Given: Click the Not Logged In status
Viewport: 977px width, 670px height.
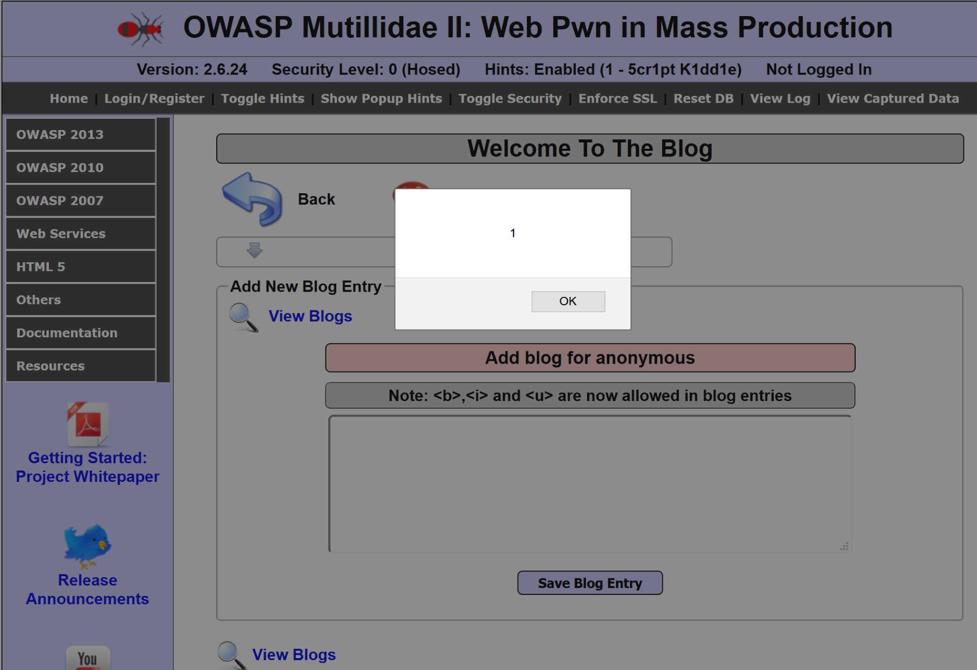Looking at the screenshot, I should tap(819, 69).
